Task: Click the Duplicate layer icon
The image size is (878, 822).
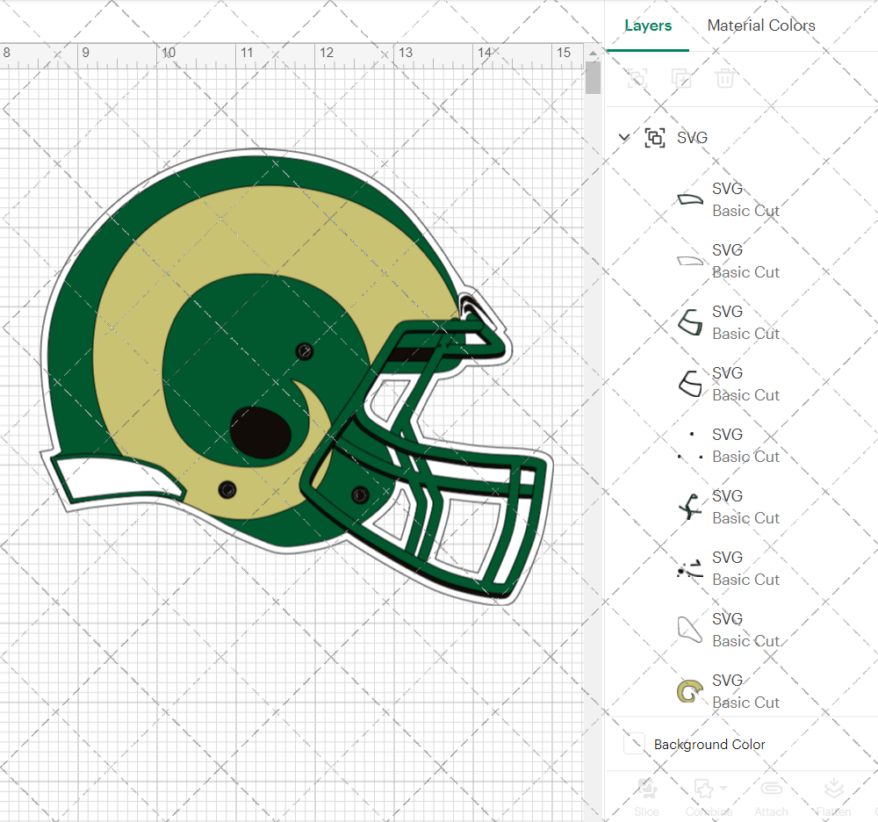Action: pos(681,78)
